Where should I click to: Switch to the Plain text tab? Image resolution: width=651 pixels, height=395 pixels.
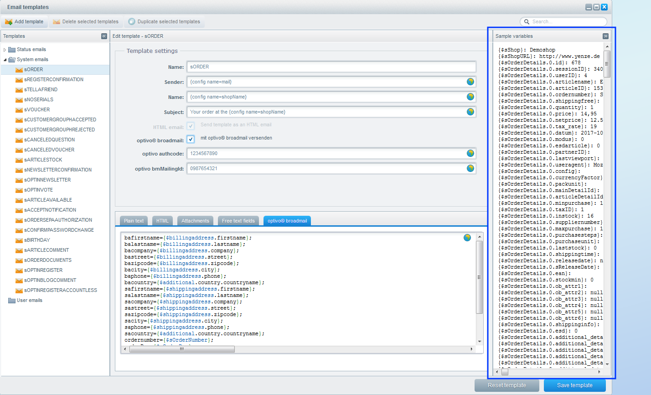pos(134,221)
